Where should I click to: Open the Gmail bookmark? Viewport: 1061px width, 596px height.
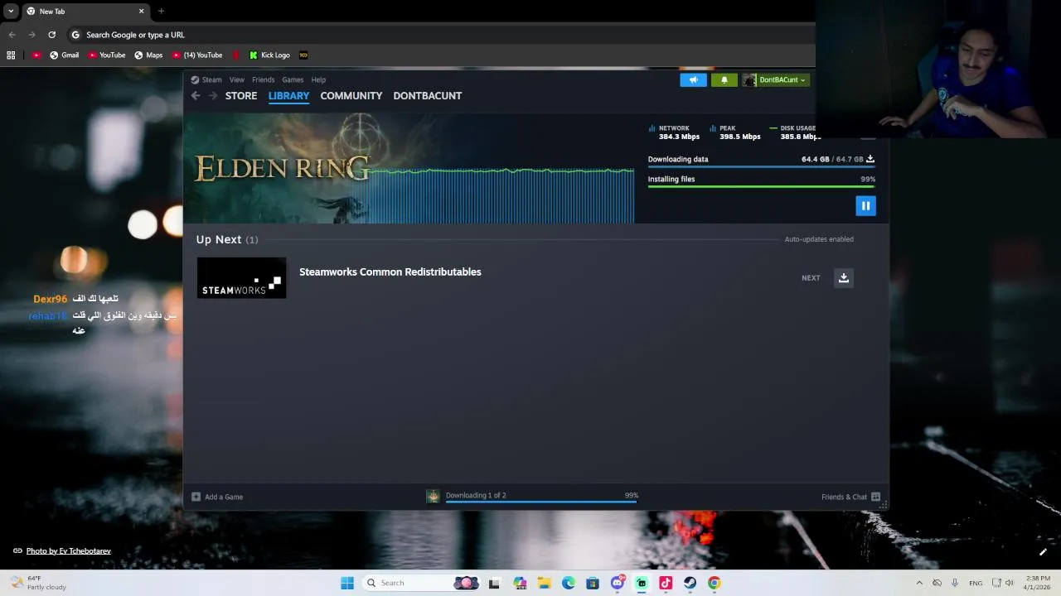pos(65,55)
